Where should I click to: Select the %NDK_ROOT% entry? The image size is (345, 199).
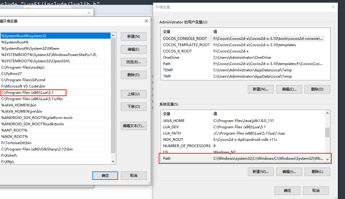pyautogui.click(x=55, y=137)
